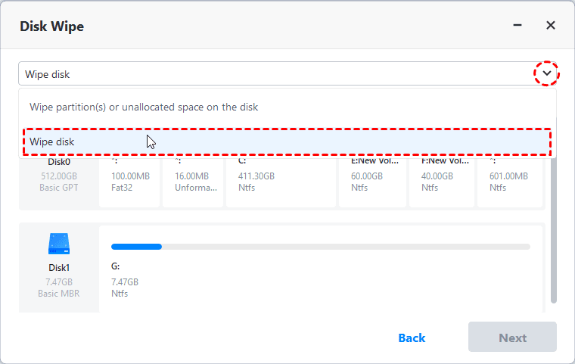Click the G: drive usage bar
The image size is (575, 364).
320,246
